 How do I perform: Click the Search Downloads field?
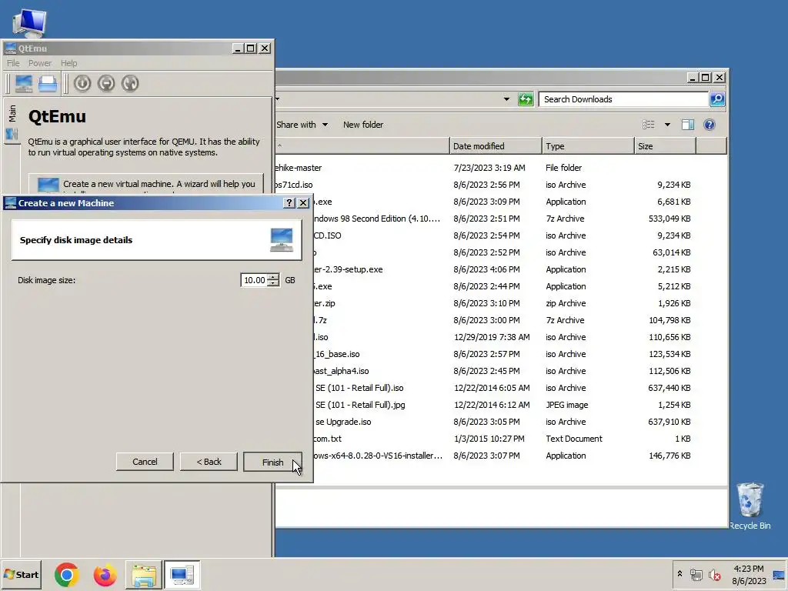coord(623,99)
